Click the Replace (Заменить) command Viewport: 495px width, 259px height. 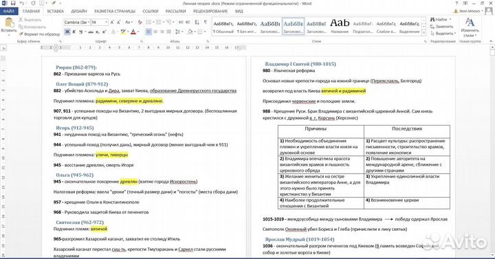click(x=442, y=27)
